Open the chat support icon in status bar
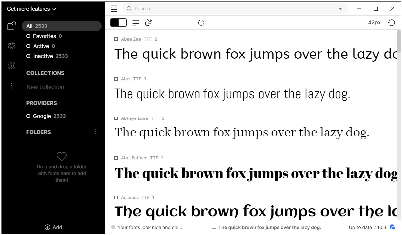Image resolution: width=402 pixels, height=235 pixels. click(x=392, y=227)
